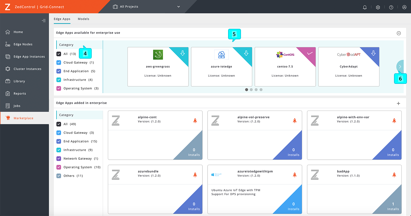The width and height of the screenshot is (411, 216).
Task: Open the alpine-with-env-var app title
Action: [353, 117]
